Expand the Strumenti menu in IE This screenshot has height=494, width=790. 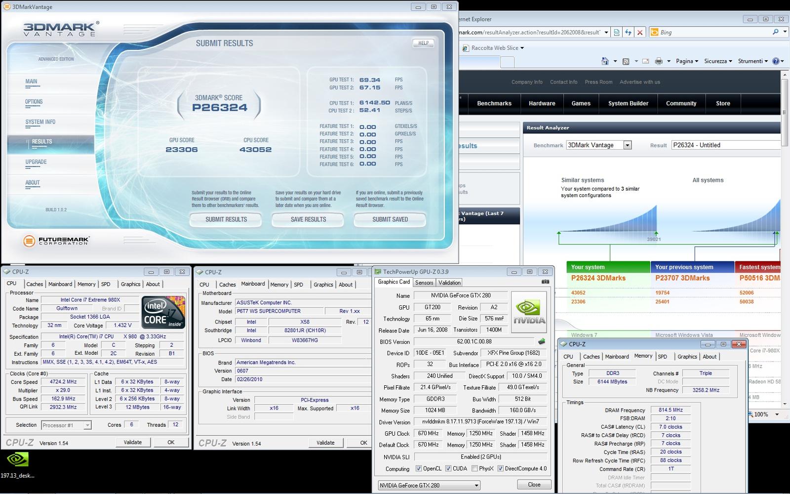[753, 61]
